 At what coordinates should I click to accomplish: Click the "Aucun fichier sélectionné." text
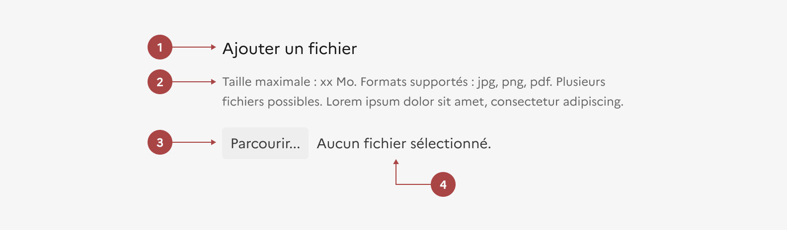[x=403, y=144]
